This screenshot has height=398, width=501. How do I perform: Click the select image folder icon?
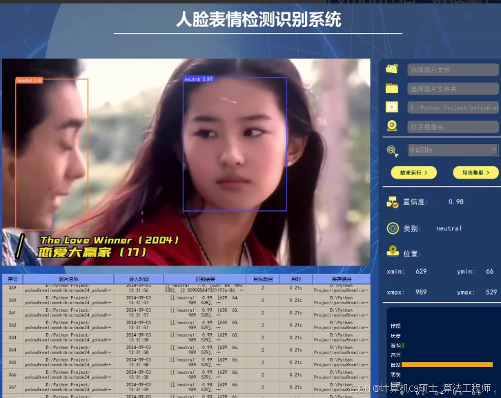392,88
